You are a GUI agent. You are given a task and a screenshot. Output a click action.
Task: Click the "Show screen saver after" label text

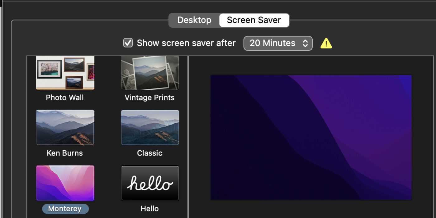click(186, 43)
